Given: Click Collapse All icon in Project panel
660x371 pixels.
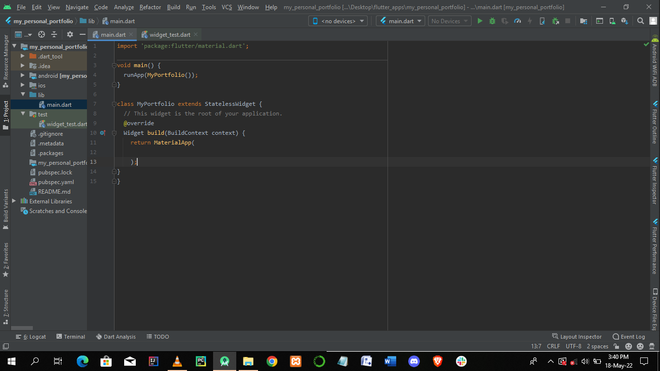Looking at the screenshot, I should (54, 34).
